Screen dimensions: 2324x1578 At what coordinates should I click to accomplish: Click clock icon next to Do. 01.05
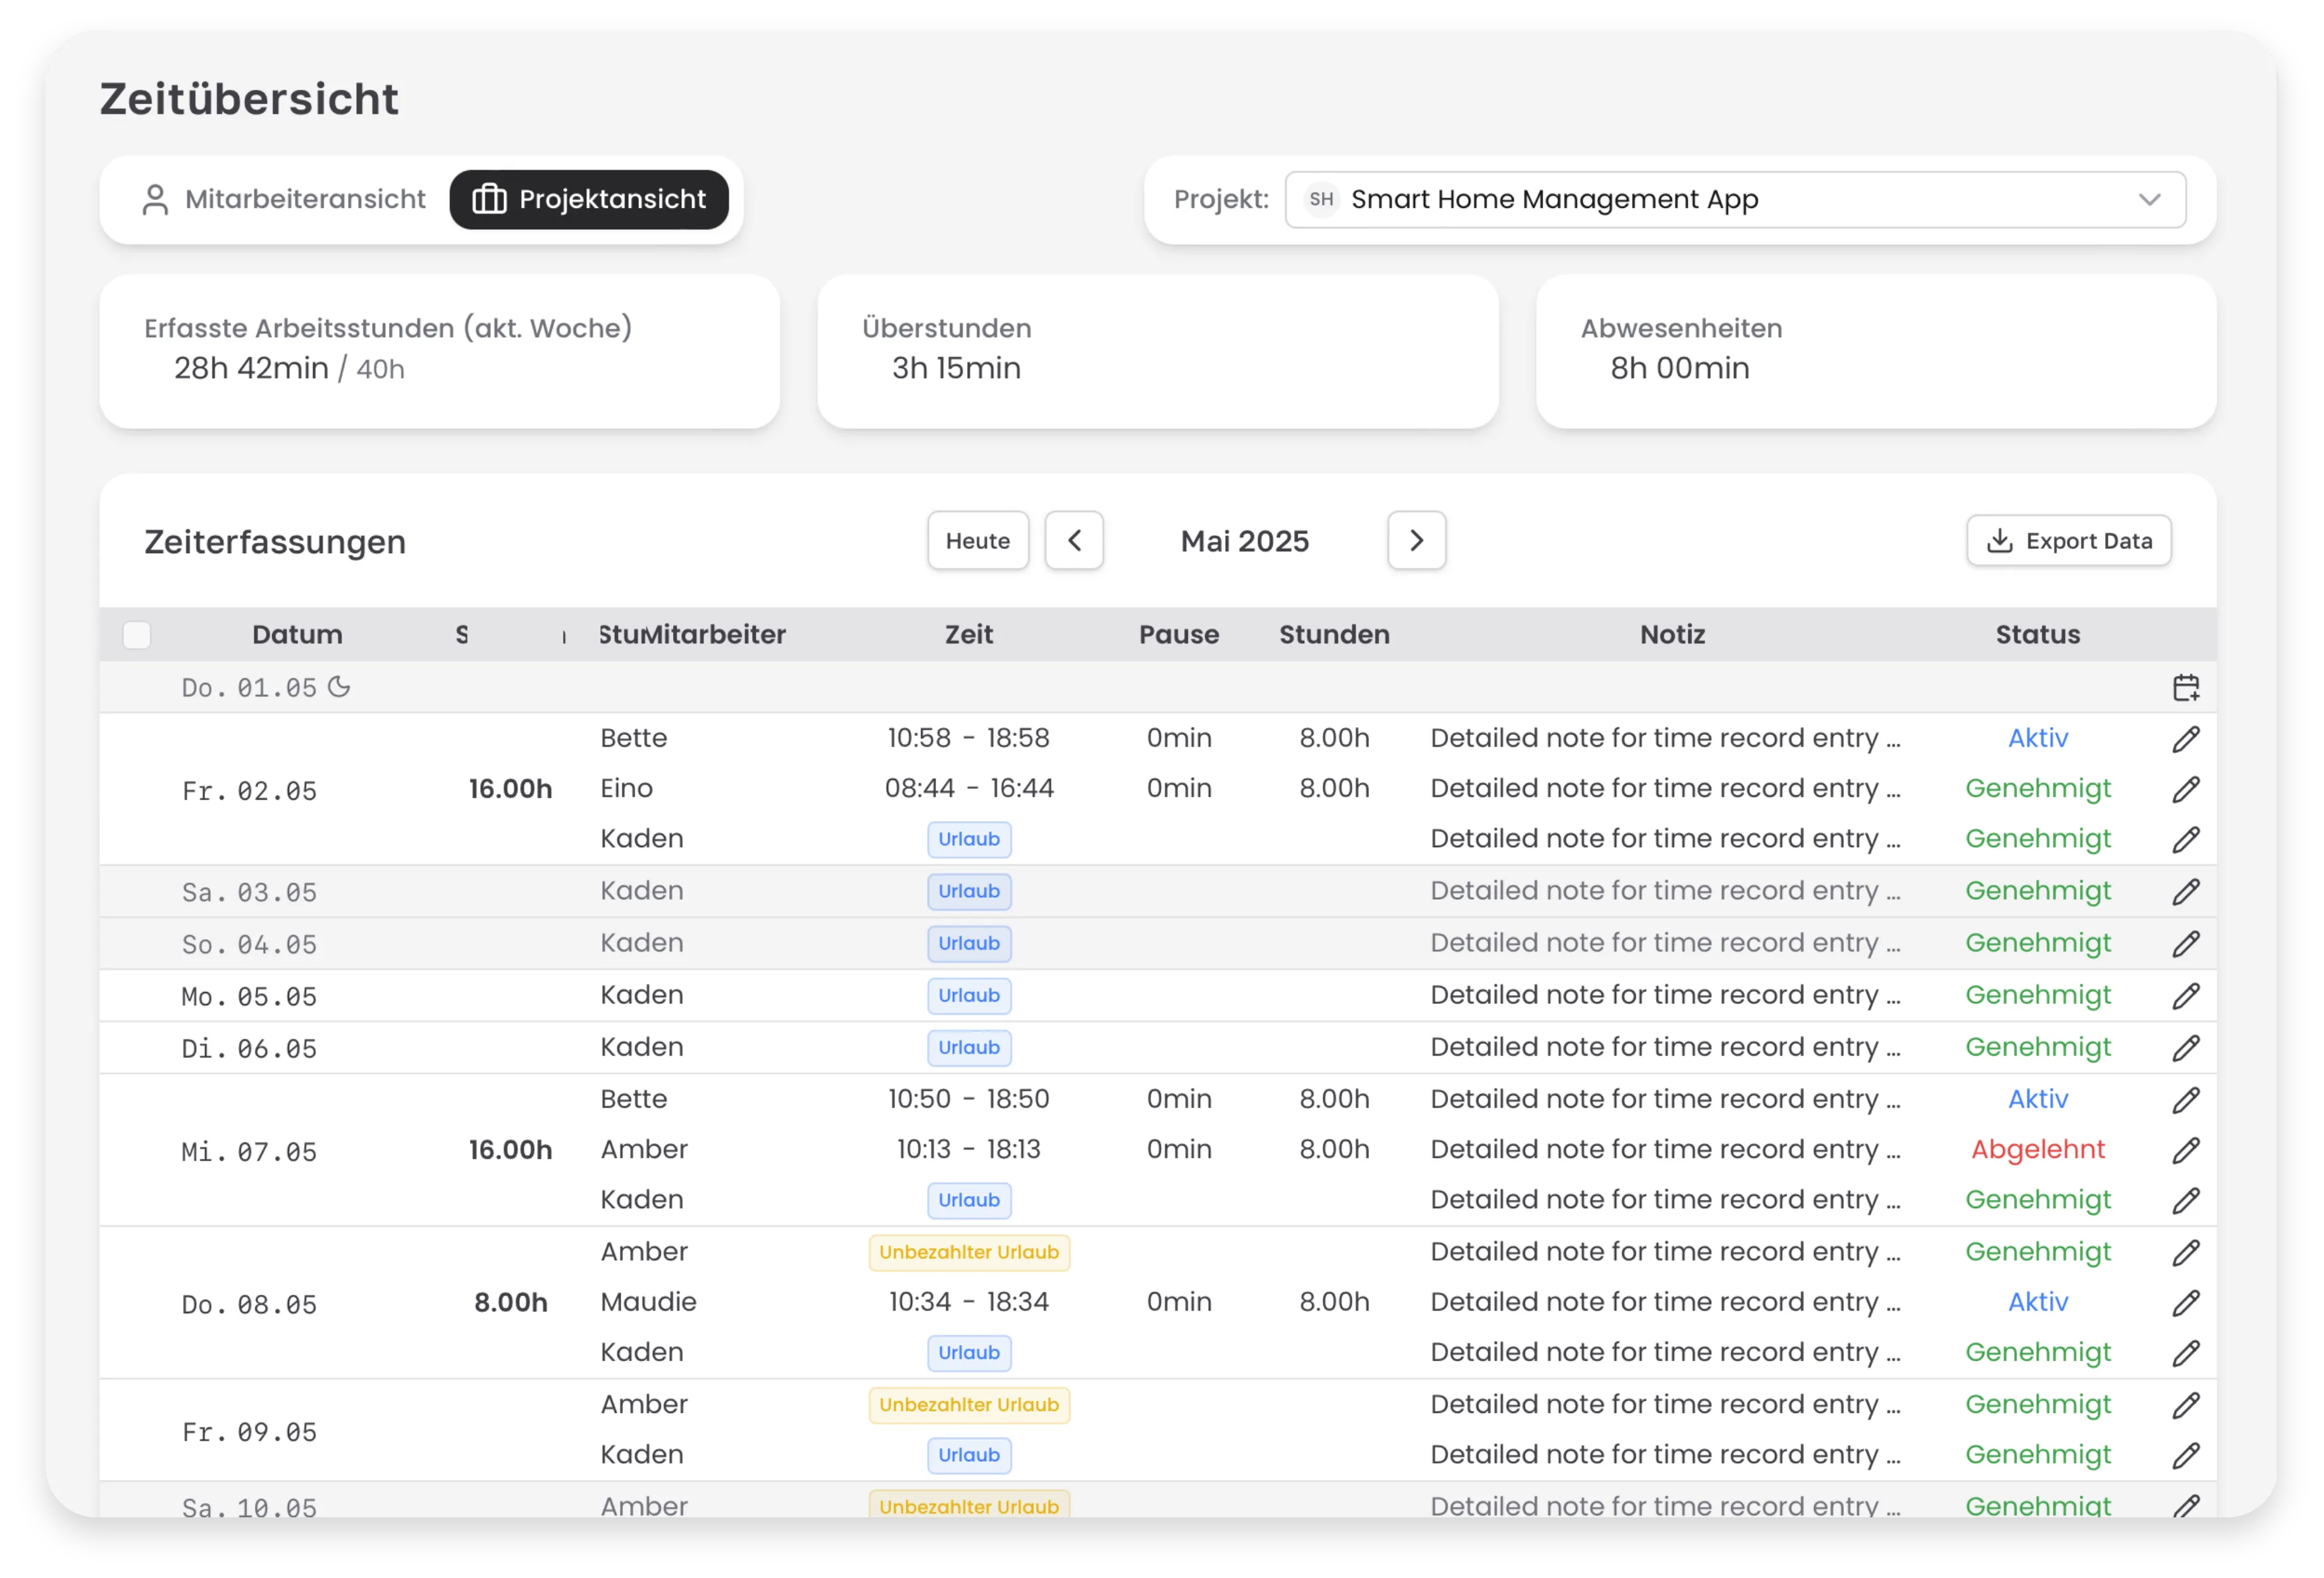[340, 688]
